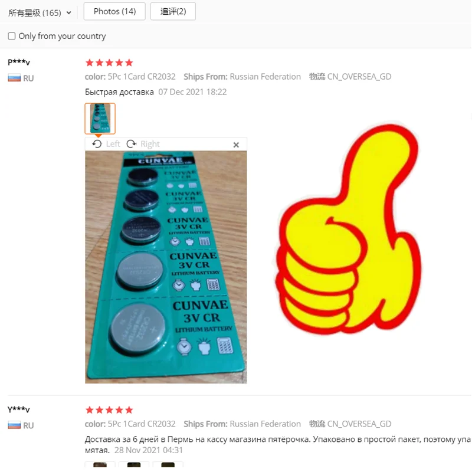Click the 'Right' rotate label

click(x=150, y=144)
